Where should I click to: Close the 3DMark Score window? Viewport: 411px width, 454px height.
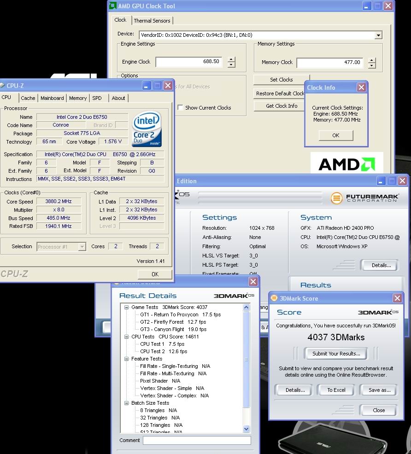coord(397,298)
